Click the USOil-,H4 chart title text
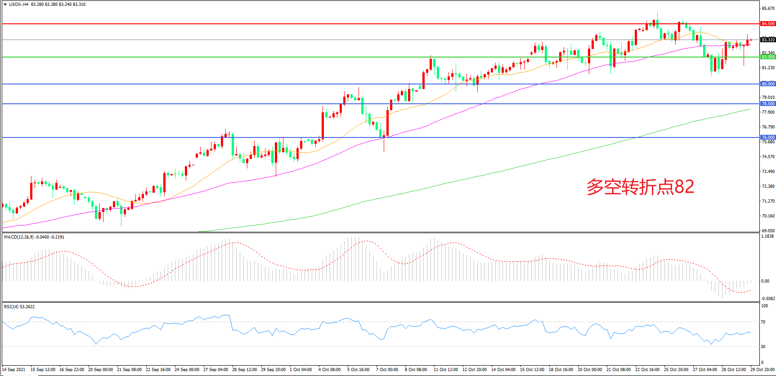776x376 pixels. 19,4
